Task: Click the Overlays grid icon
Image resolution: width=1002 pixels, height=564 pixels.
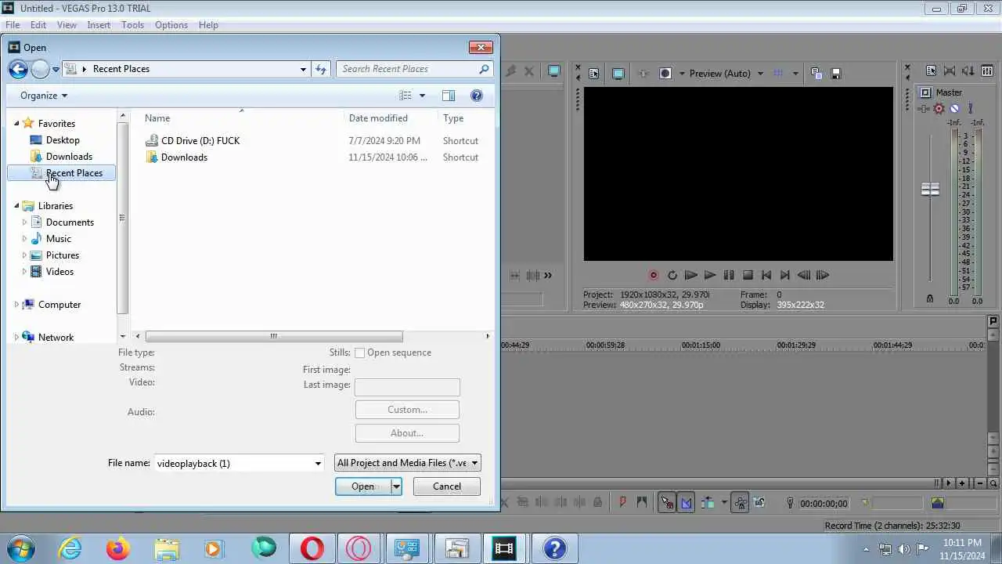Action: (778, 74)
